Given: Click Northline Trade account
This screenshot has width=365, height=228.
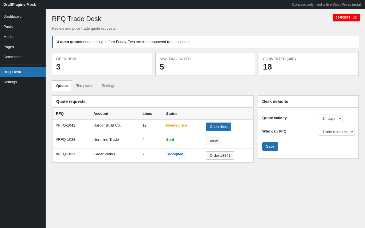Looking at the screenshot, I should (106, 140).
